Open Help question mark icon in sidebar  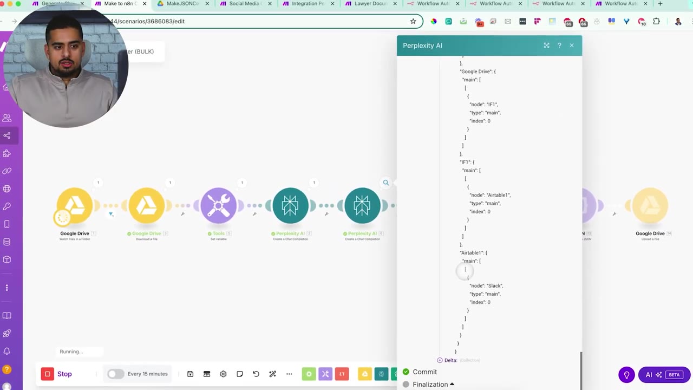7,369
